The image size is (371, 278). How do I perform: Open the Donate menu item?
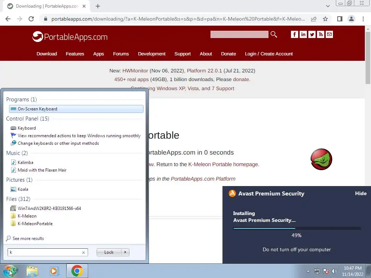(x=228, y=54)
